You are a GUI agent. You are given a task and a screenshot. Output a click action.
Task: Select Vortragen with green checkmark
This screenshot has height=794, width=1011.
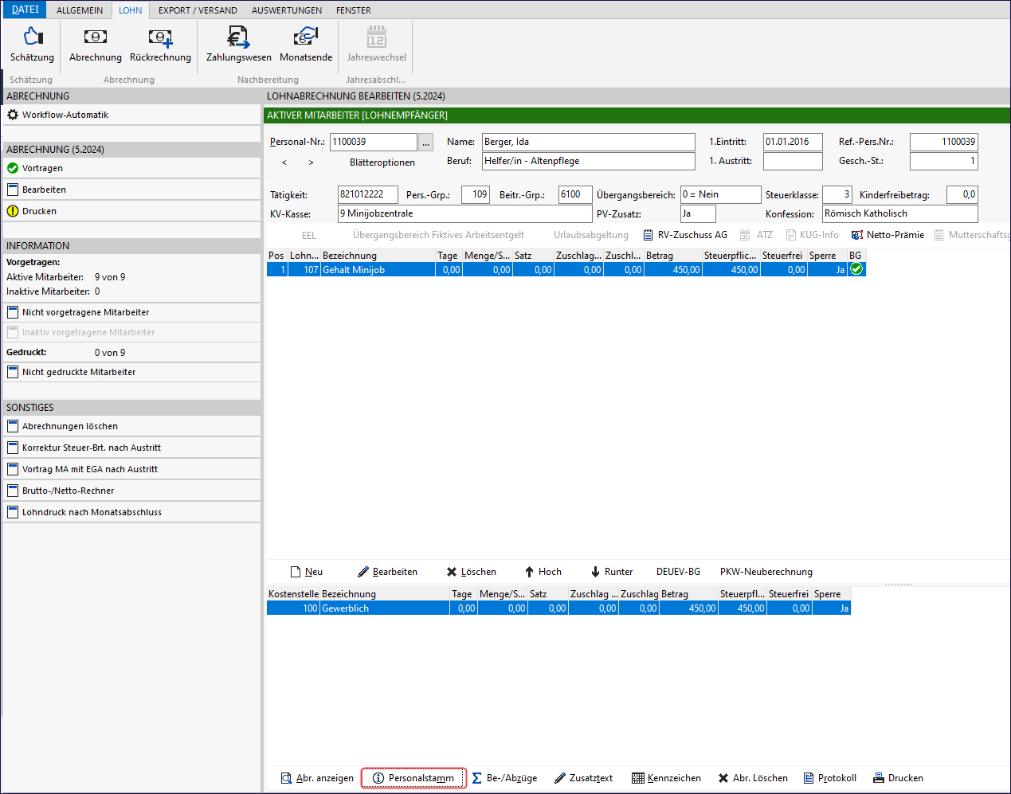click(x=131, y=168)
